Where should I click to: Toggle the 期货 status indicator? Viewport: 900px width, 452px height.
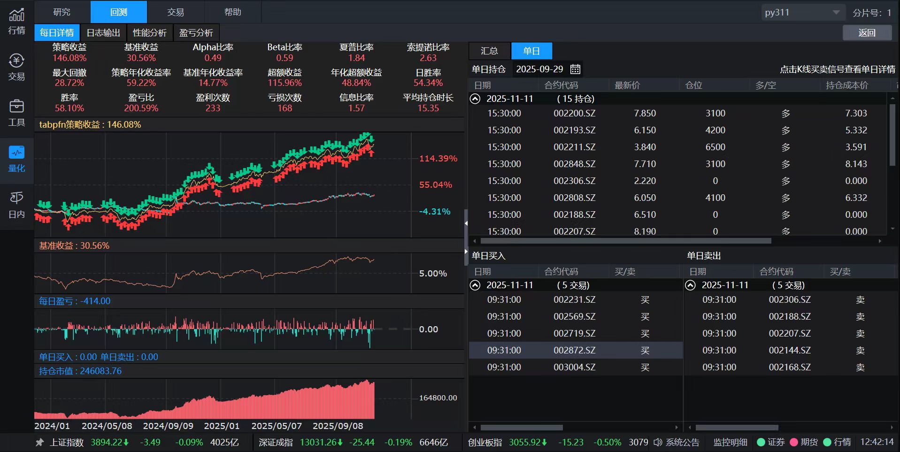tap(793, 442)
